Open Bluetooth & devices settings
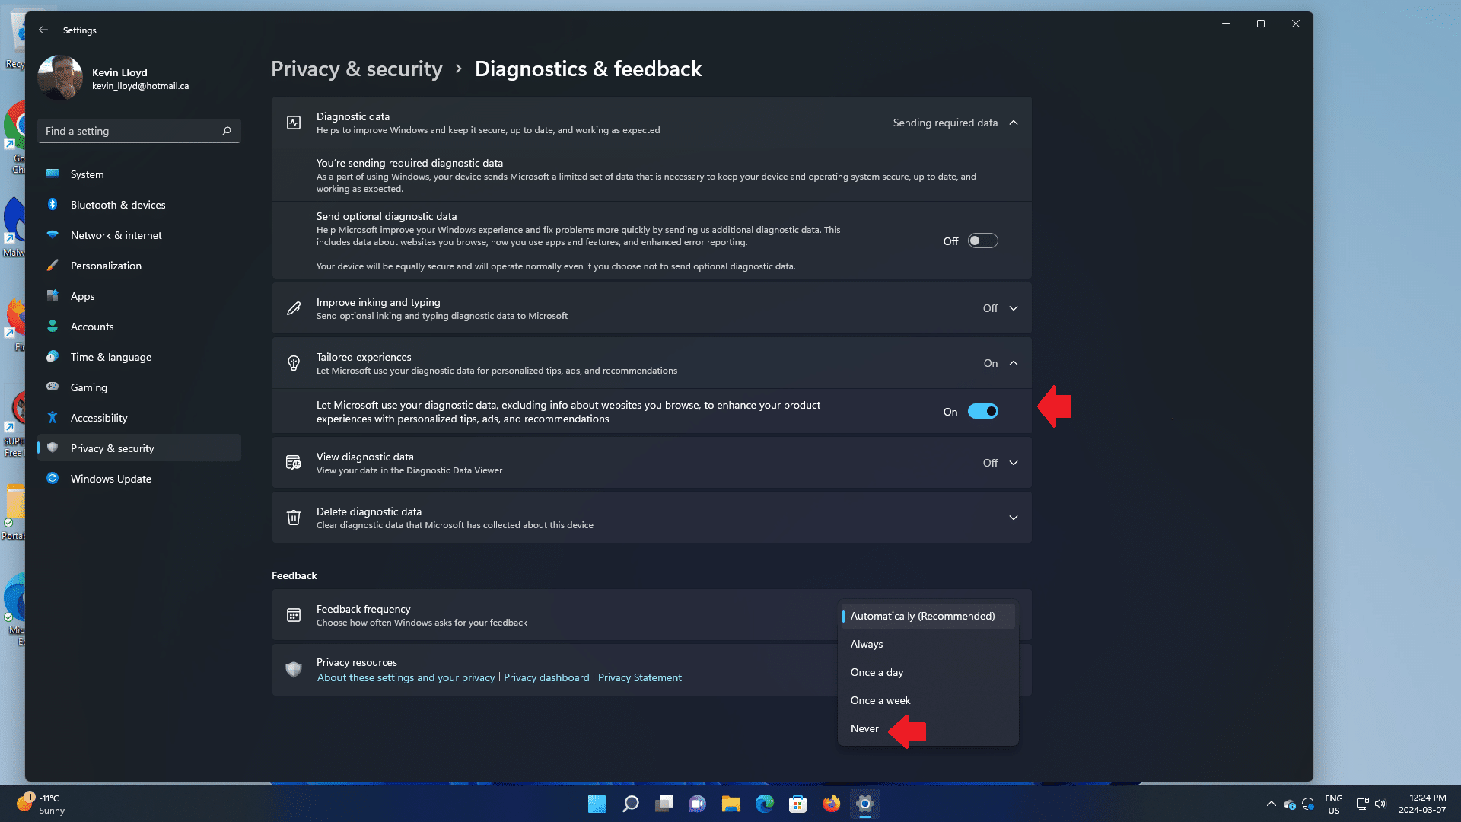 [x=118, y=205]
